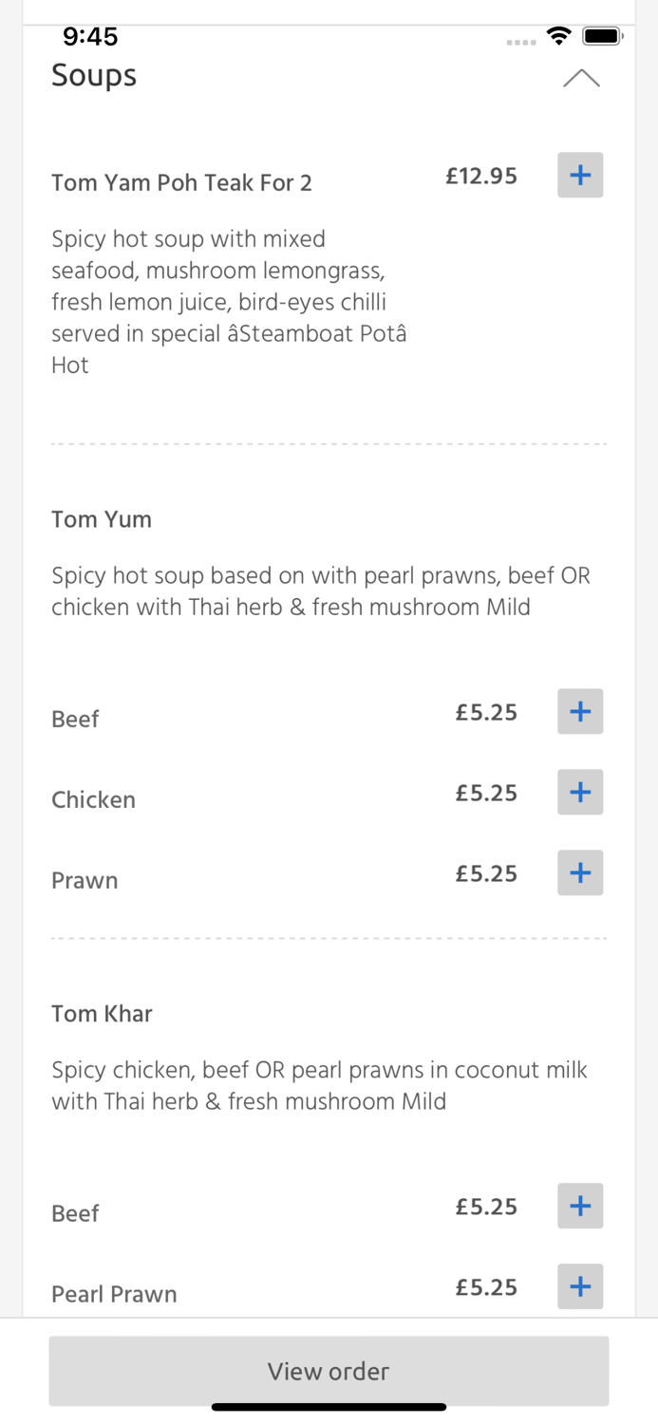The height and width of the screenshot is (1424, 658).
Task: Expand the Soups category header
Action: pyautogui.click(x=94, y=76)
